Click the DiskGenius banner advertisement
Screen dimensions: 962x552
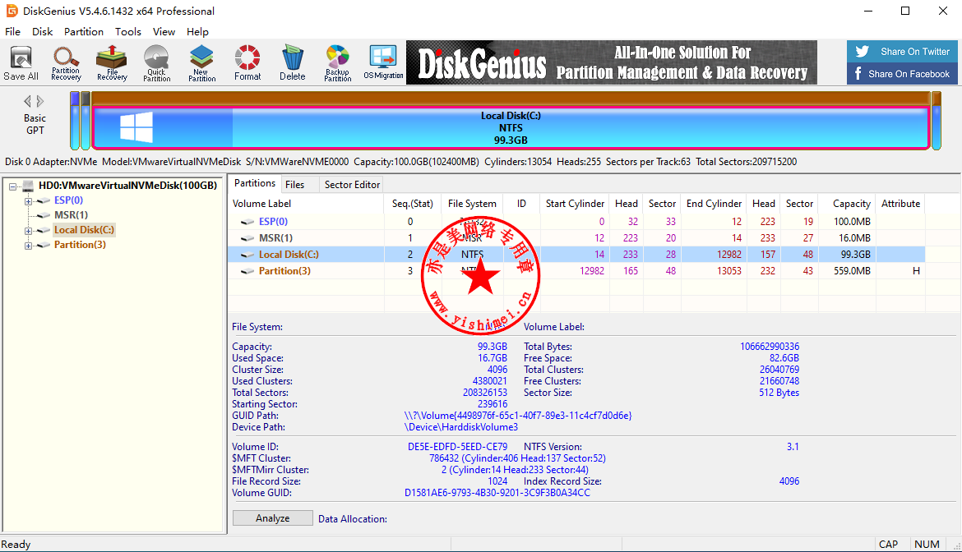[612, 62]
